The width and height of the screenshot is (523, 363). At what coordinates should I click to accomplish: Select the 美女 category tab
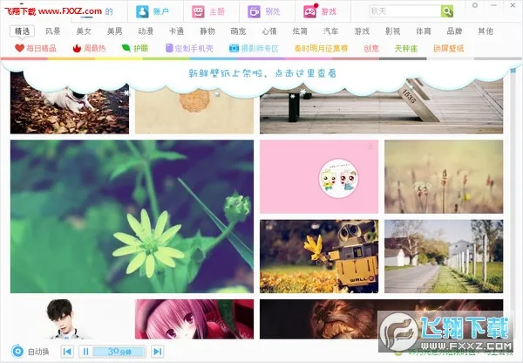(84, 31)
